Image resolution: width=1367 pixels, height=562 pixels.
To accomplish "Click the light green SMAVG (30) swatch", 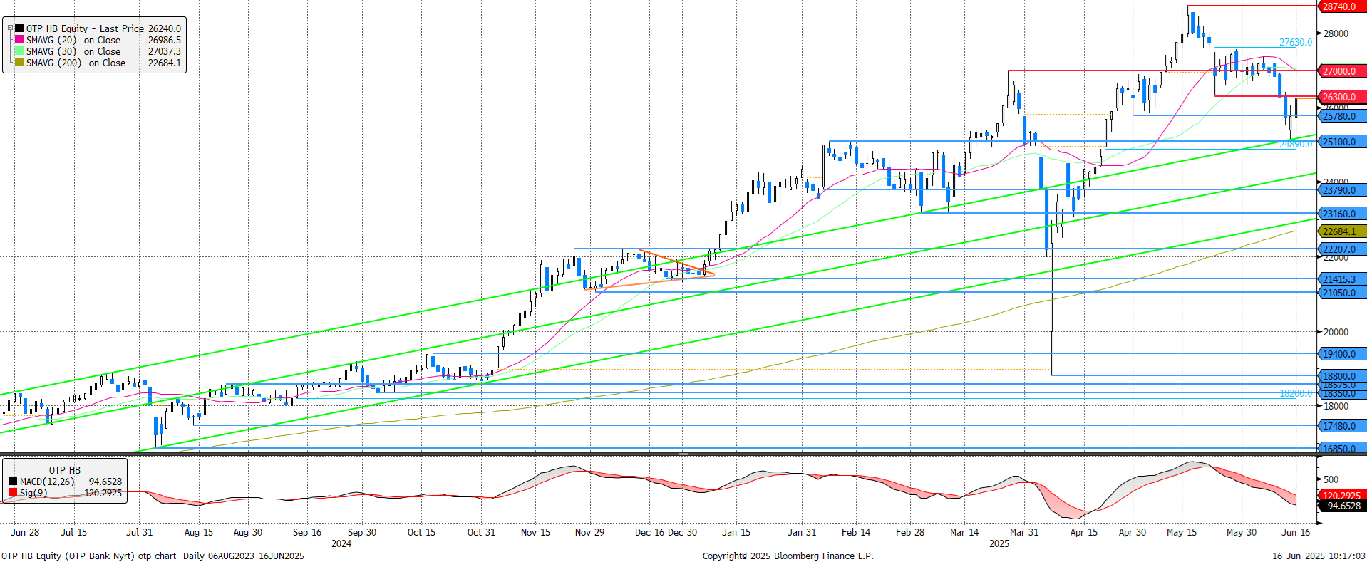I will coord(19,51).
